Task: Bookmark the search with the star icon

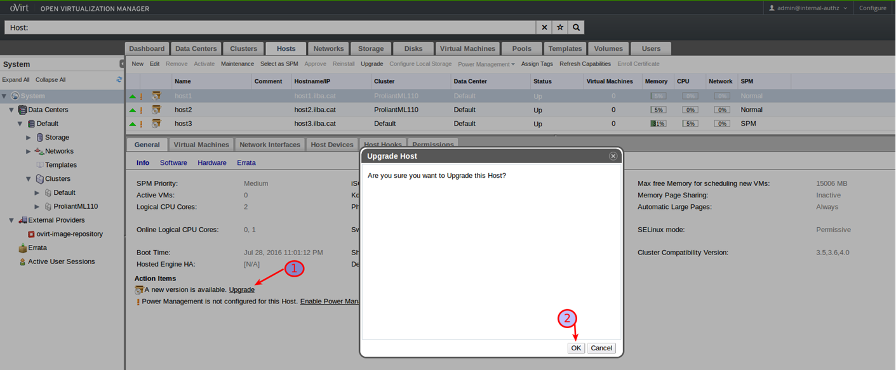Action: pos(560,27)
